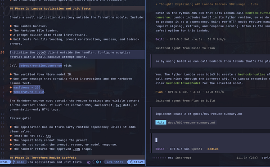Click the 'file' badge on the attached document
Viewport: 270px width, 167px height.
[161, 123]
